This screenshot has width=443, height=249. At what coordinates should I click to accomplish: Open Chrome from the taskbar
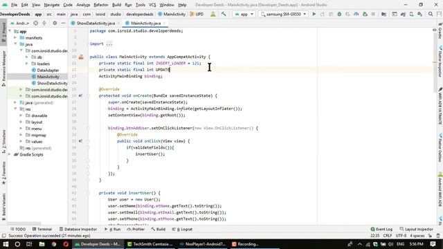coord(54,244)
